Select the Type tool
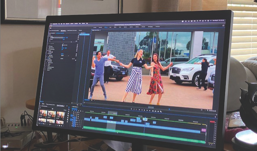Screen dimensions: 257x151 click(67, 122)
